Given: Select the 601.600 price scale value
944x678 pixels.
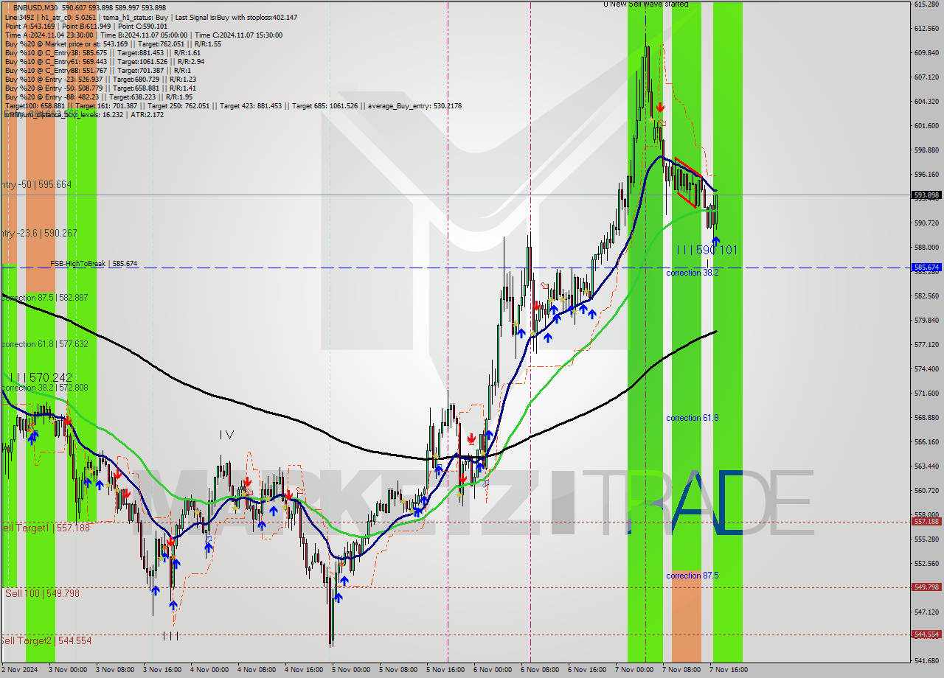Looking at the screenshot, I should point(926,126).
